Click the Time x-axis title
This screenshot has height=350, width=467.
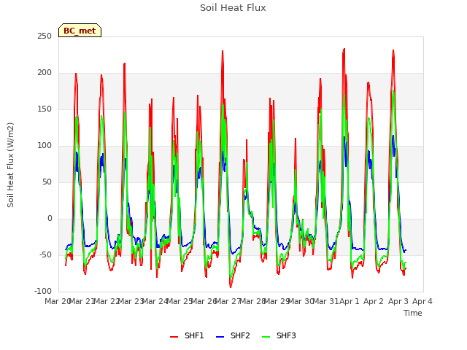[413, 313]
